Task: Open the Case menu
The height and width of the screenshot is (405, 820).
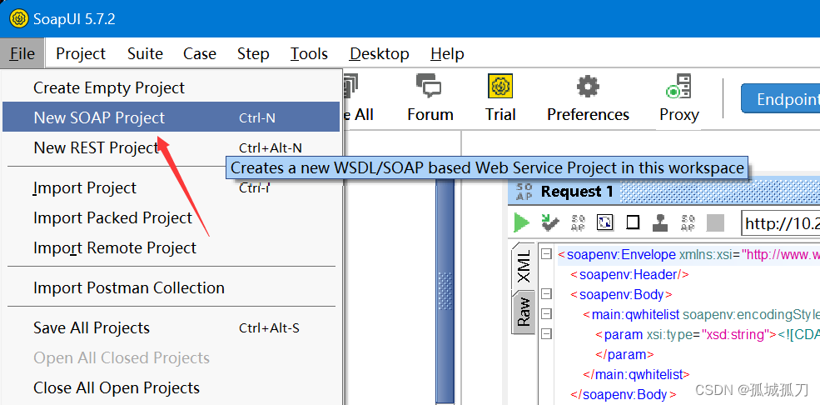Action: point(199,53)
